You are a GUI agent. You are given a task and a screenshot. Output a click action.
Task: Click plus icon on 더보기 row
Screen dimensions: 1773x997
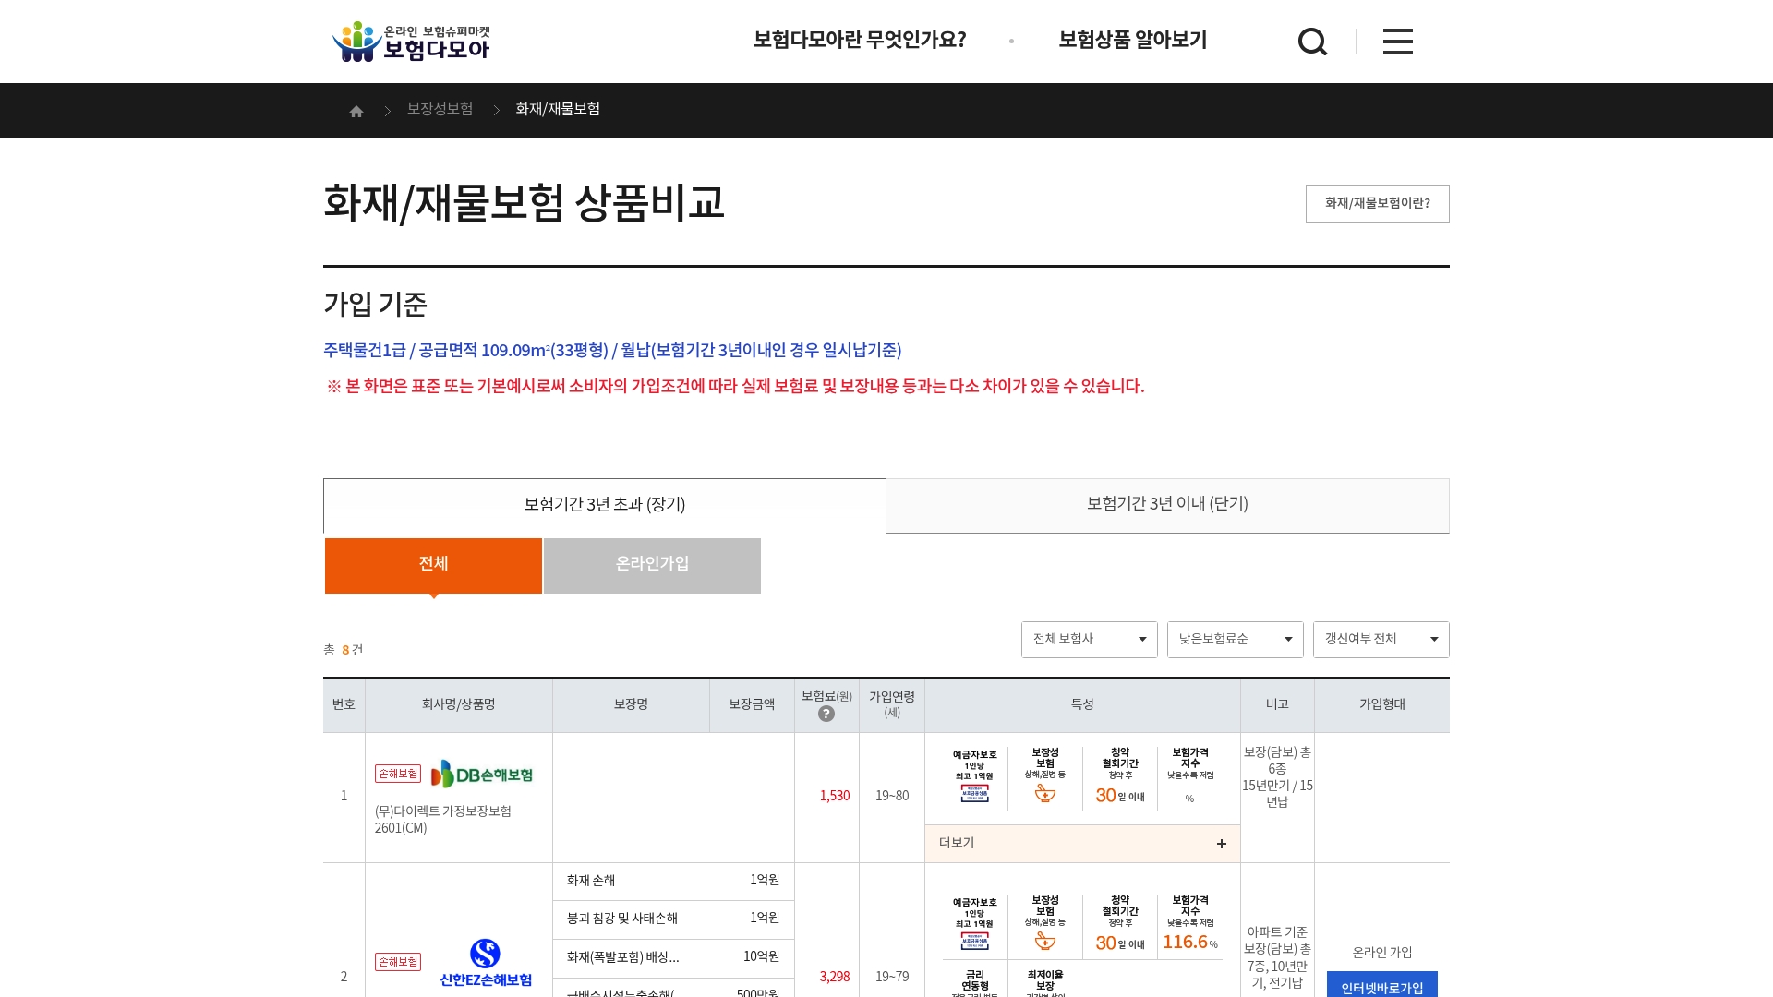tap(1222, 844)
